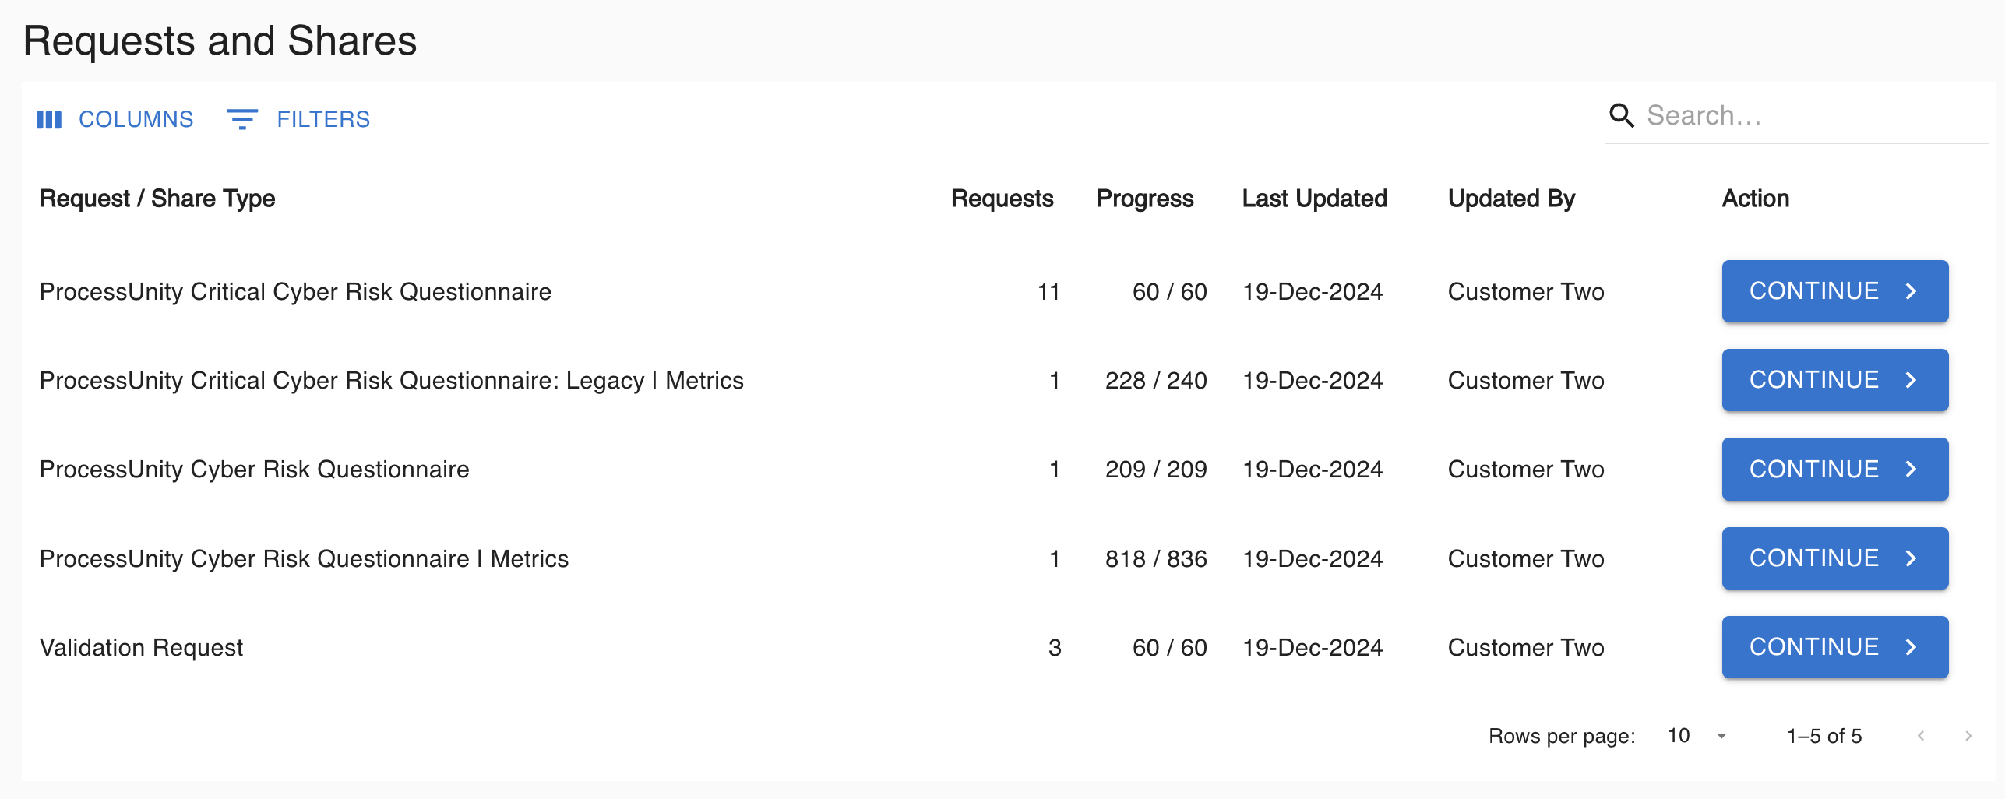Viewport: 2005px width, 799px height.
Task: Click the chevron on the Validation Request Continue button
Action: pos(1910,646)
